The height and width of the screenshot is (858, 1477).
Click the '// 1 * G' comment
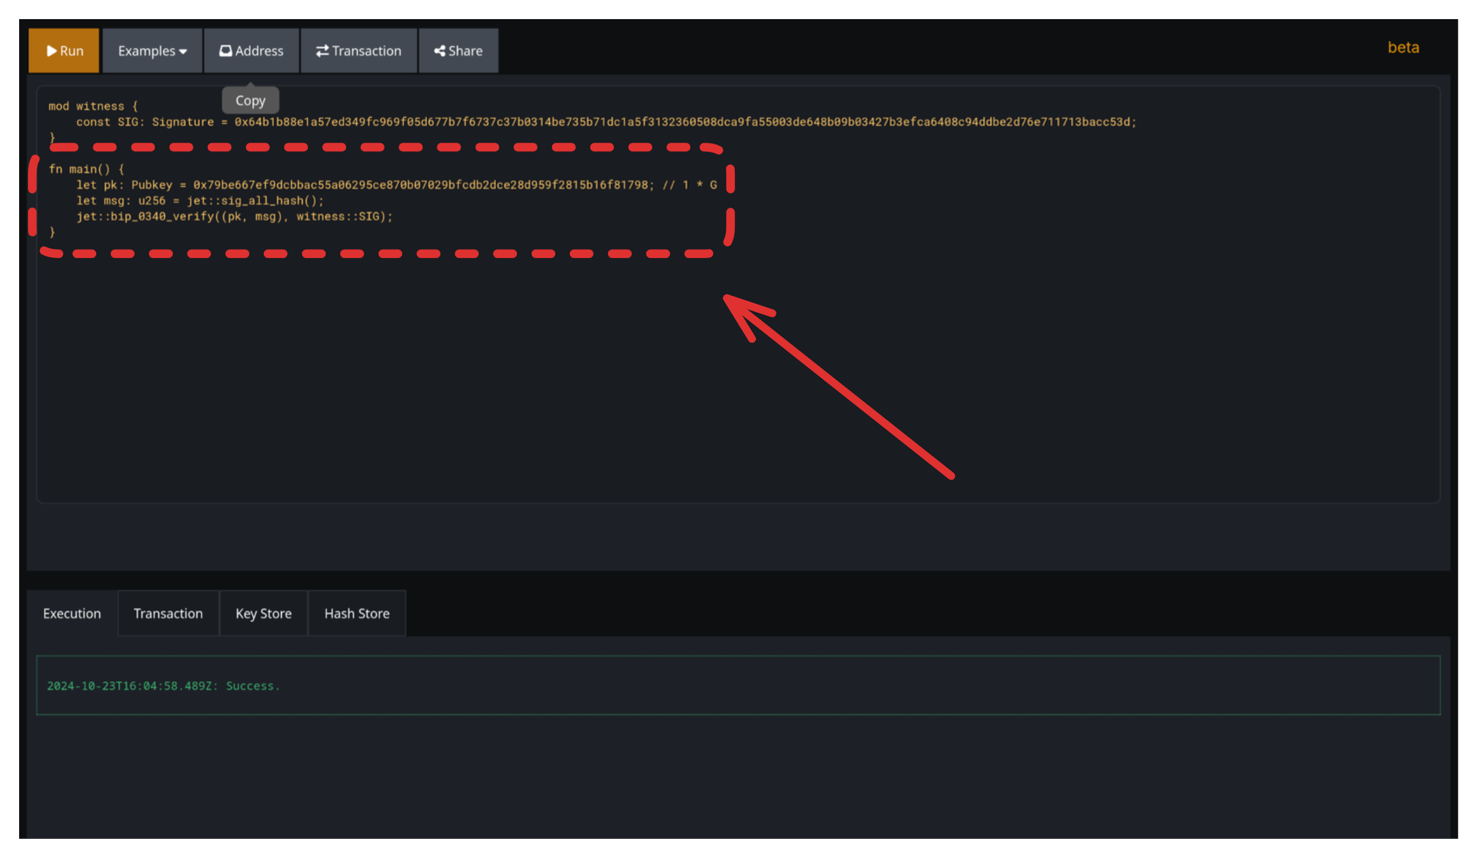(x=690, y=185)
